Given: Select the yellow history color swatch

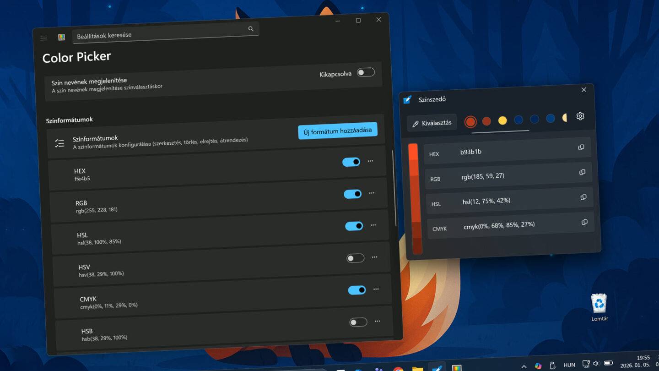Looking at the screenshot, I should (x=502, y=120).
